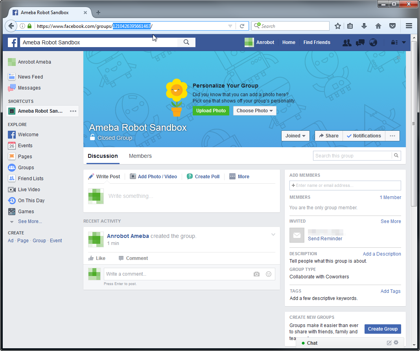The image size is (420, 351).
Task: Open the bookmarks list icon
Action: click(350, 26)
